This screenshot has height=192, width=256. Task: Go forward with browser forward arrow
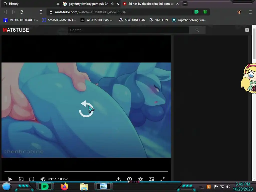click(x=13, y=12)
